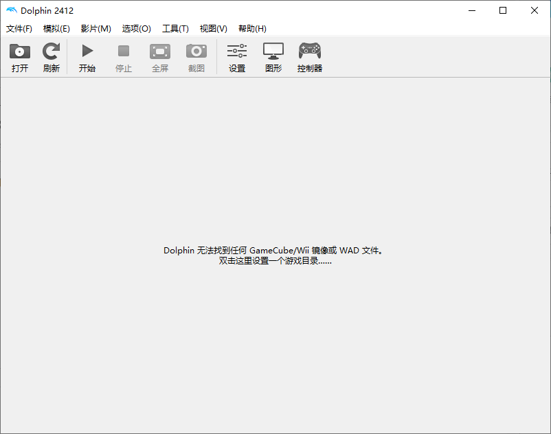The height and width of the screenshot is (434, 551).
Task: Maximize the Dolphin 2412 window
Action: click(503, 10)
